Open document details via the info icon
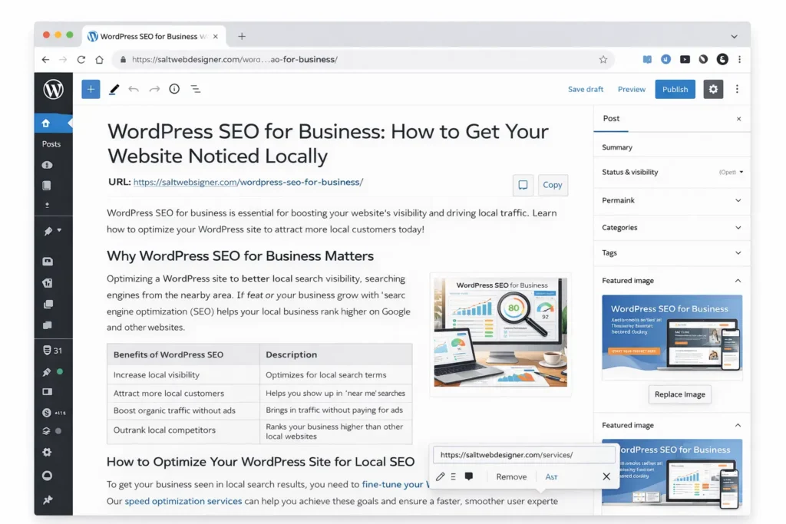This screenshot has height=524, width=786. (x=173, y=89)
